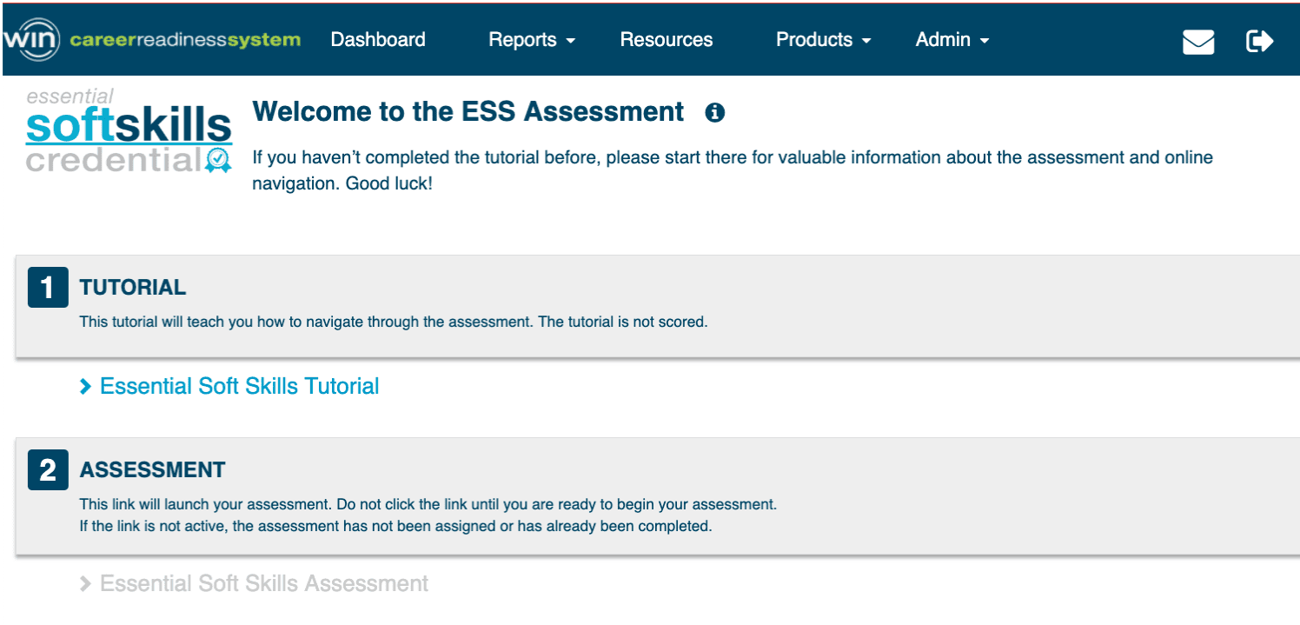Click the info icon beside the welcome heading
The image size is (1300, 625).
point(714,113)
